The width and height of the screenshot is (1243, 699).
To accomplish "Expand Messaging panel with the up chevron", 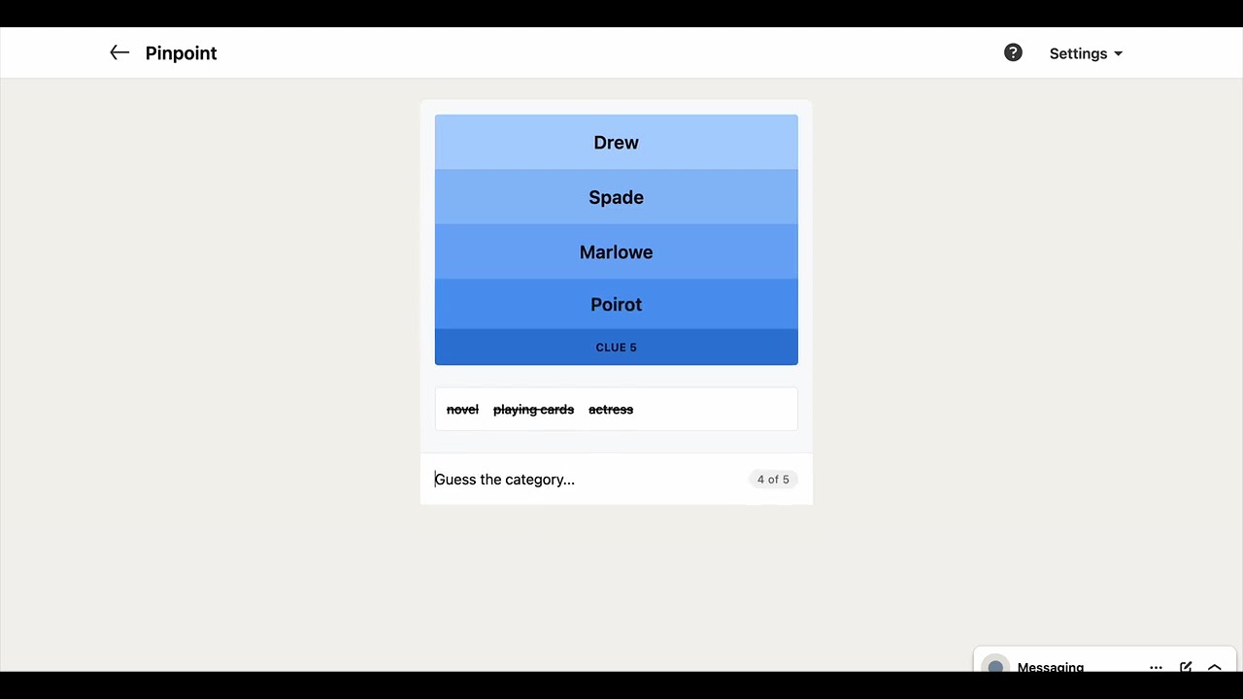I will click(1215, 667).
